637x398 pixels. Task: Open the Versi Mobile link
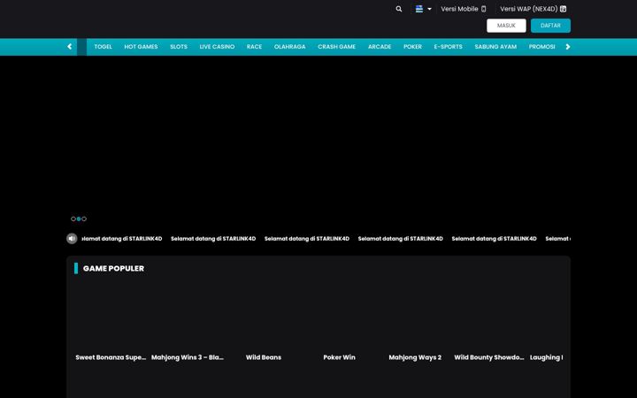pos(463,9)
